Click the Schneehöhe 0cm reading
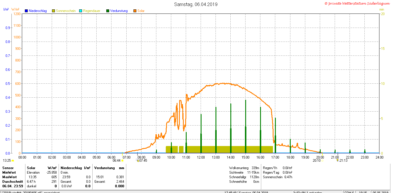This screenshot has height=193, width=399. click(244, 182)
